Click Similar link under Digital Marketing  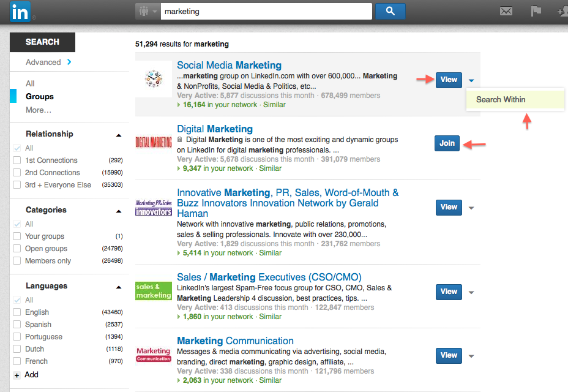pyautogui.click(x=271, y=168)
